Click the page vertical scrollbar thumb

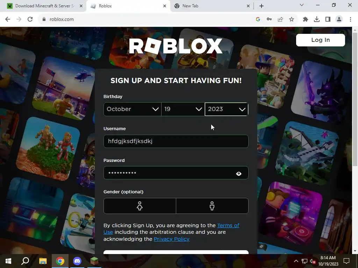(x=355, y=99)
